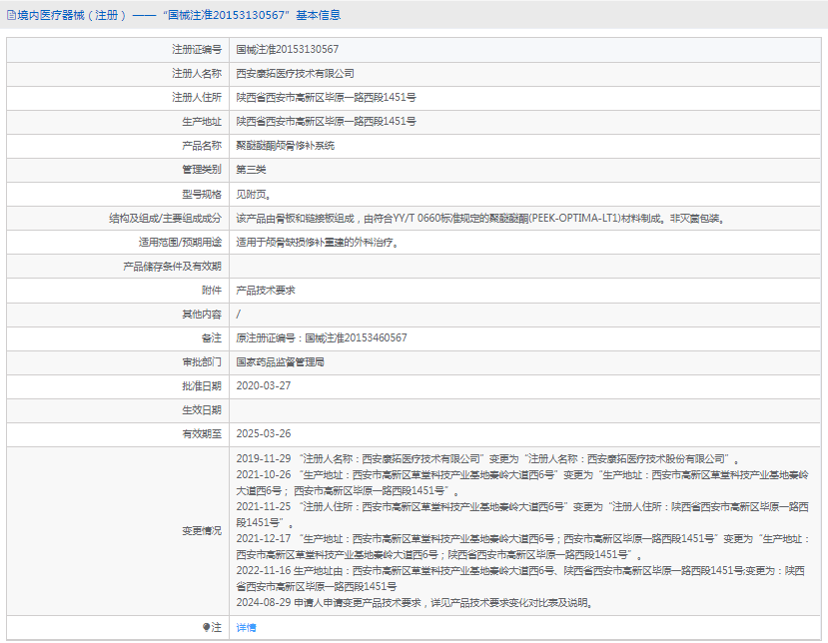Click the 2021-11-25 registrant residence change entry
Screen dimensions: 828x643
coord(522,515)
